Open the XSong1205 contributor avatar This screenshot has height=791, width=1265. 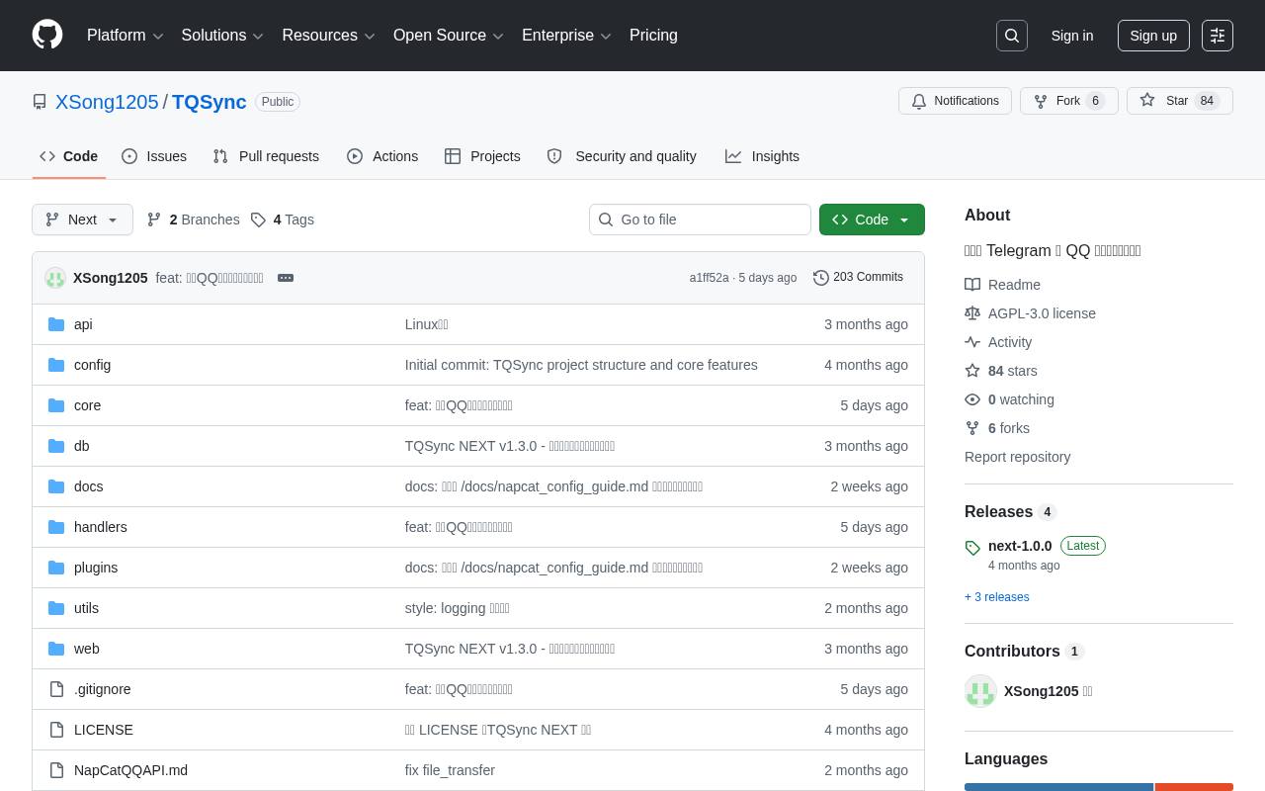point(980,691)
